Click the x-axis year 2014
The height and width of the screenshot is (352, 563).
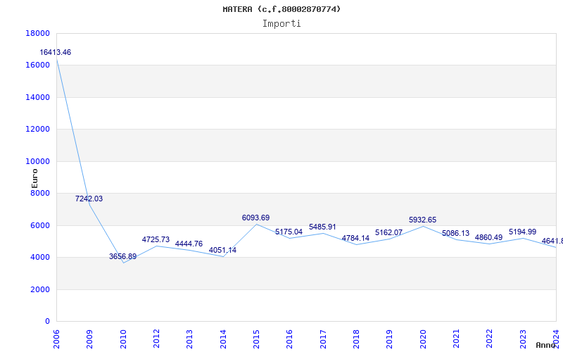click(x=223, y=339)
